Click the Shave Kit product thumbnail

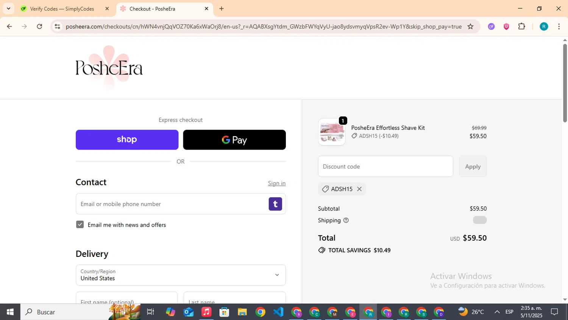pos(332,132)
